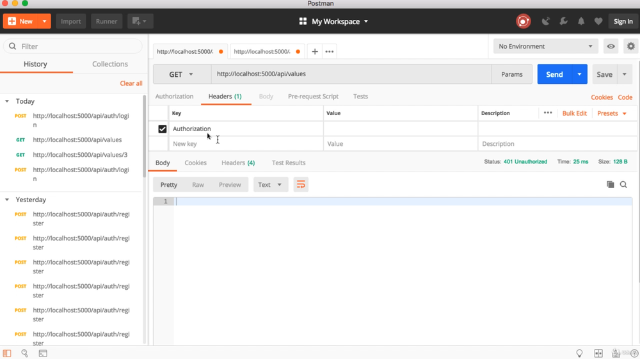Open the No Environment dropdown
This screenshot has width=640, height=359.
pyautogui.click(x=545, y=46)
